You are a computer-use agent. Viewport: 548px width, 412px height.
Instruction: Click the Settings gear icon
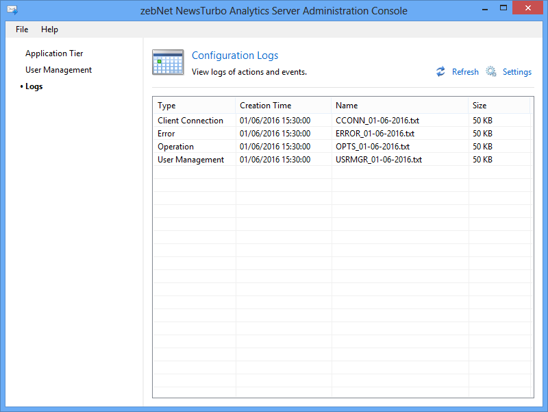coord(491,71)
